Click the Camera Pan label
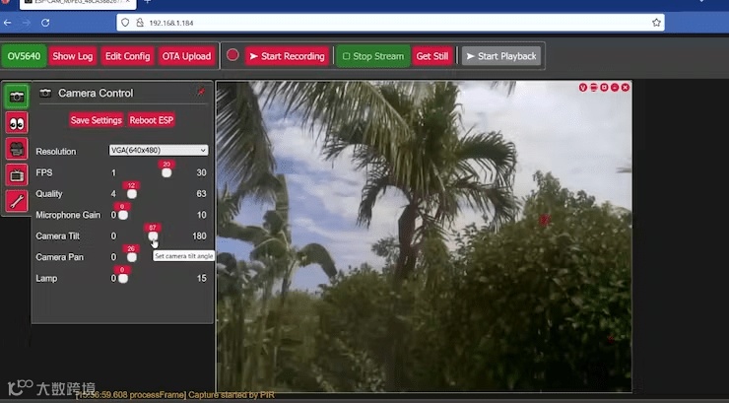The image size is (729, 403). click(59, 256)
